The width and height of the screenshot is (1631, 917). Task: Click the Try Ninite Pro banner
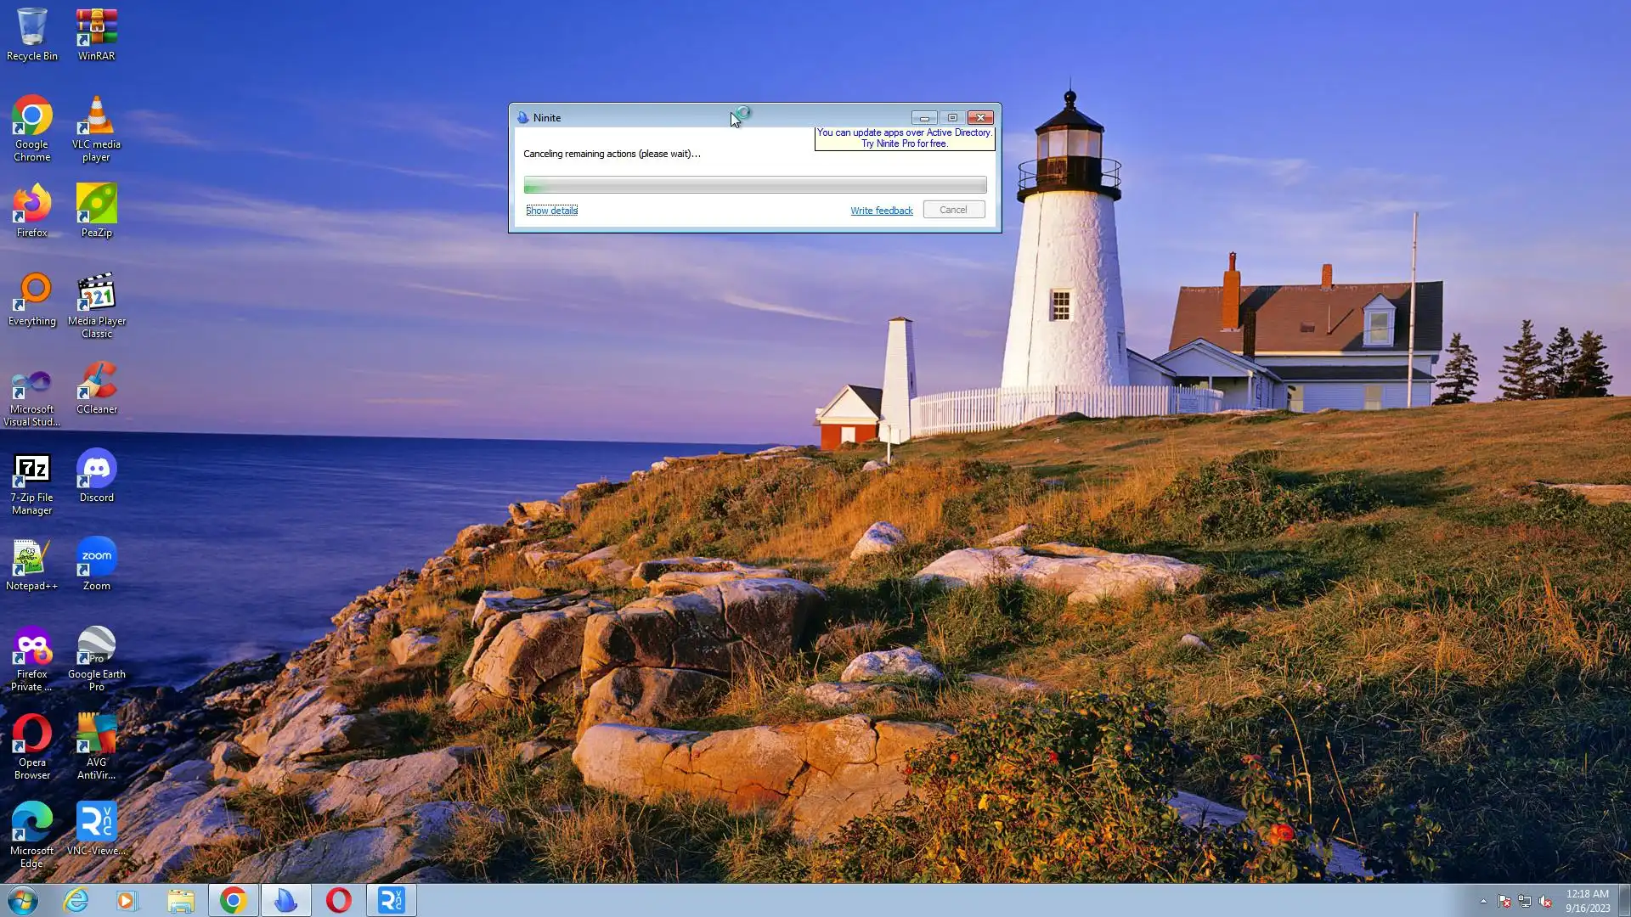[x=904, y=138]
